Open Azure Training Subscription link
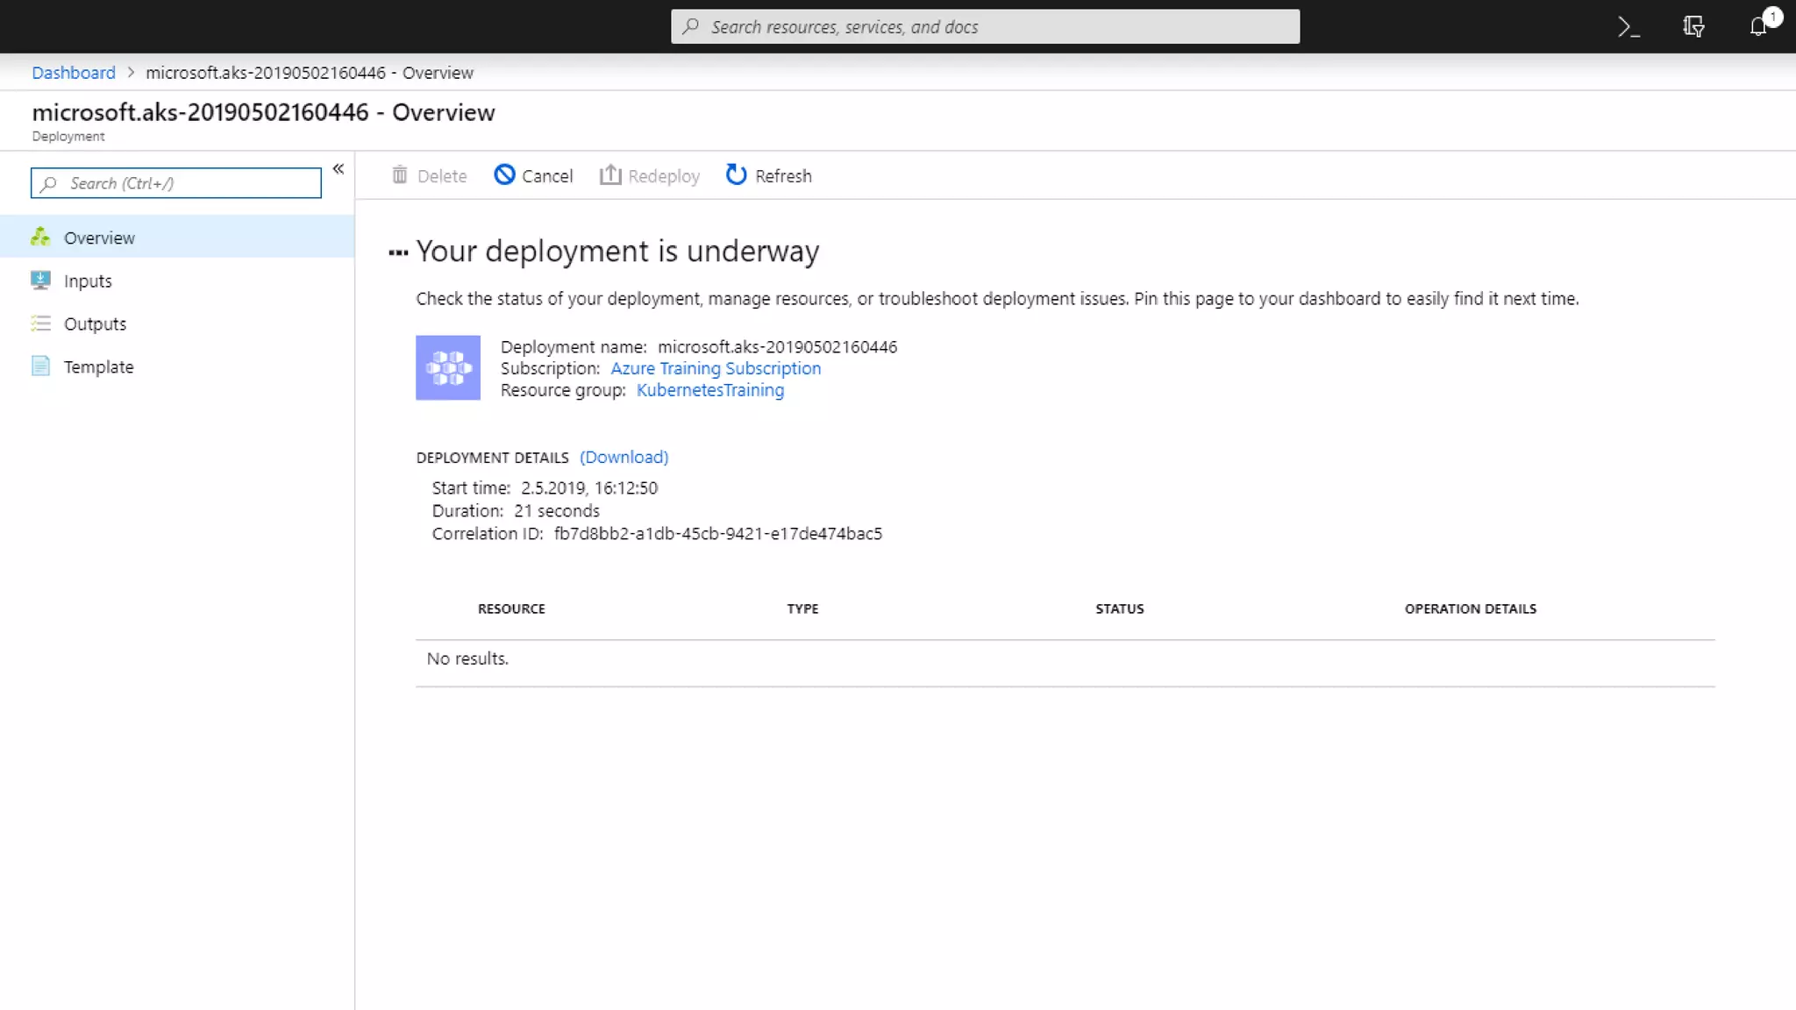1796x1010 pixels. 716,368
